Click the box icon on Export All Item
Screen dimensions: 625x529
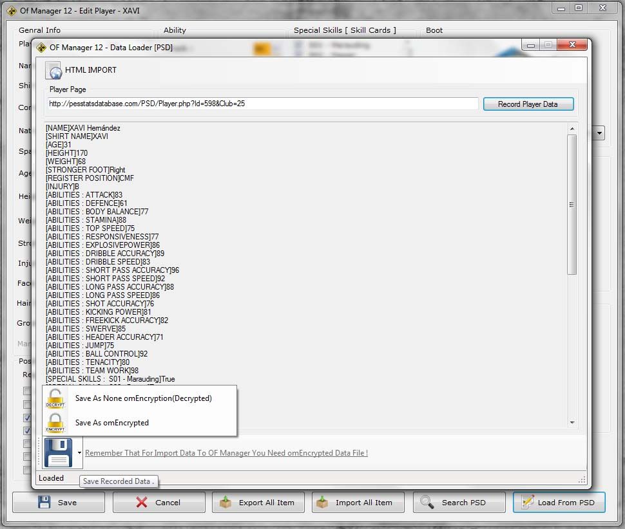(226, 502)
